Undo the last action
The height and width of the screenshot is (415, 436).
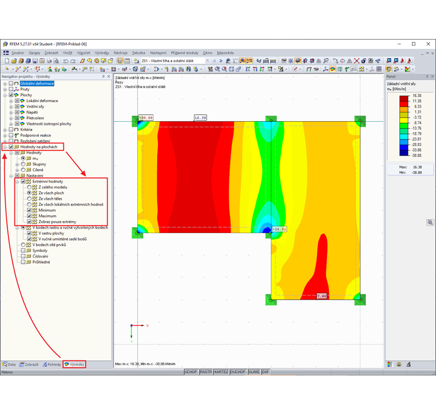pos(65,61)
